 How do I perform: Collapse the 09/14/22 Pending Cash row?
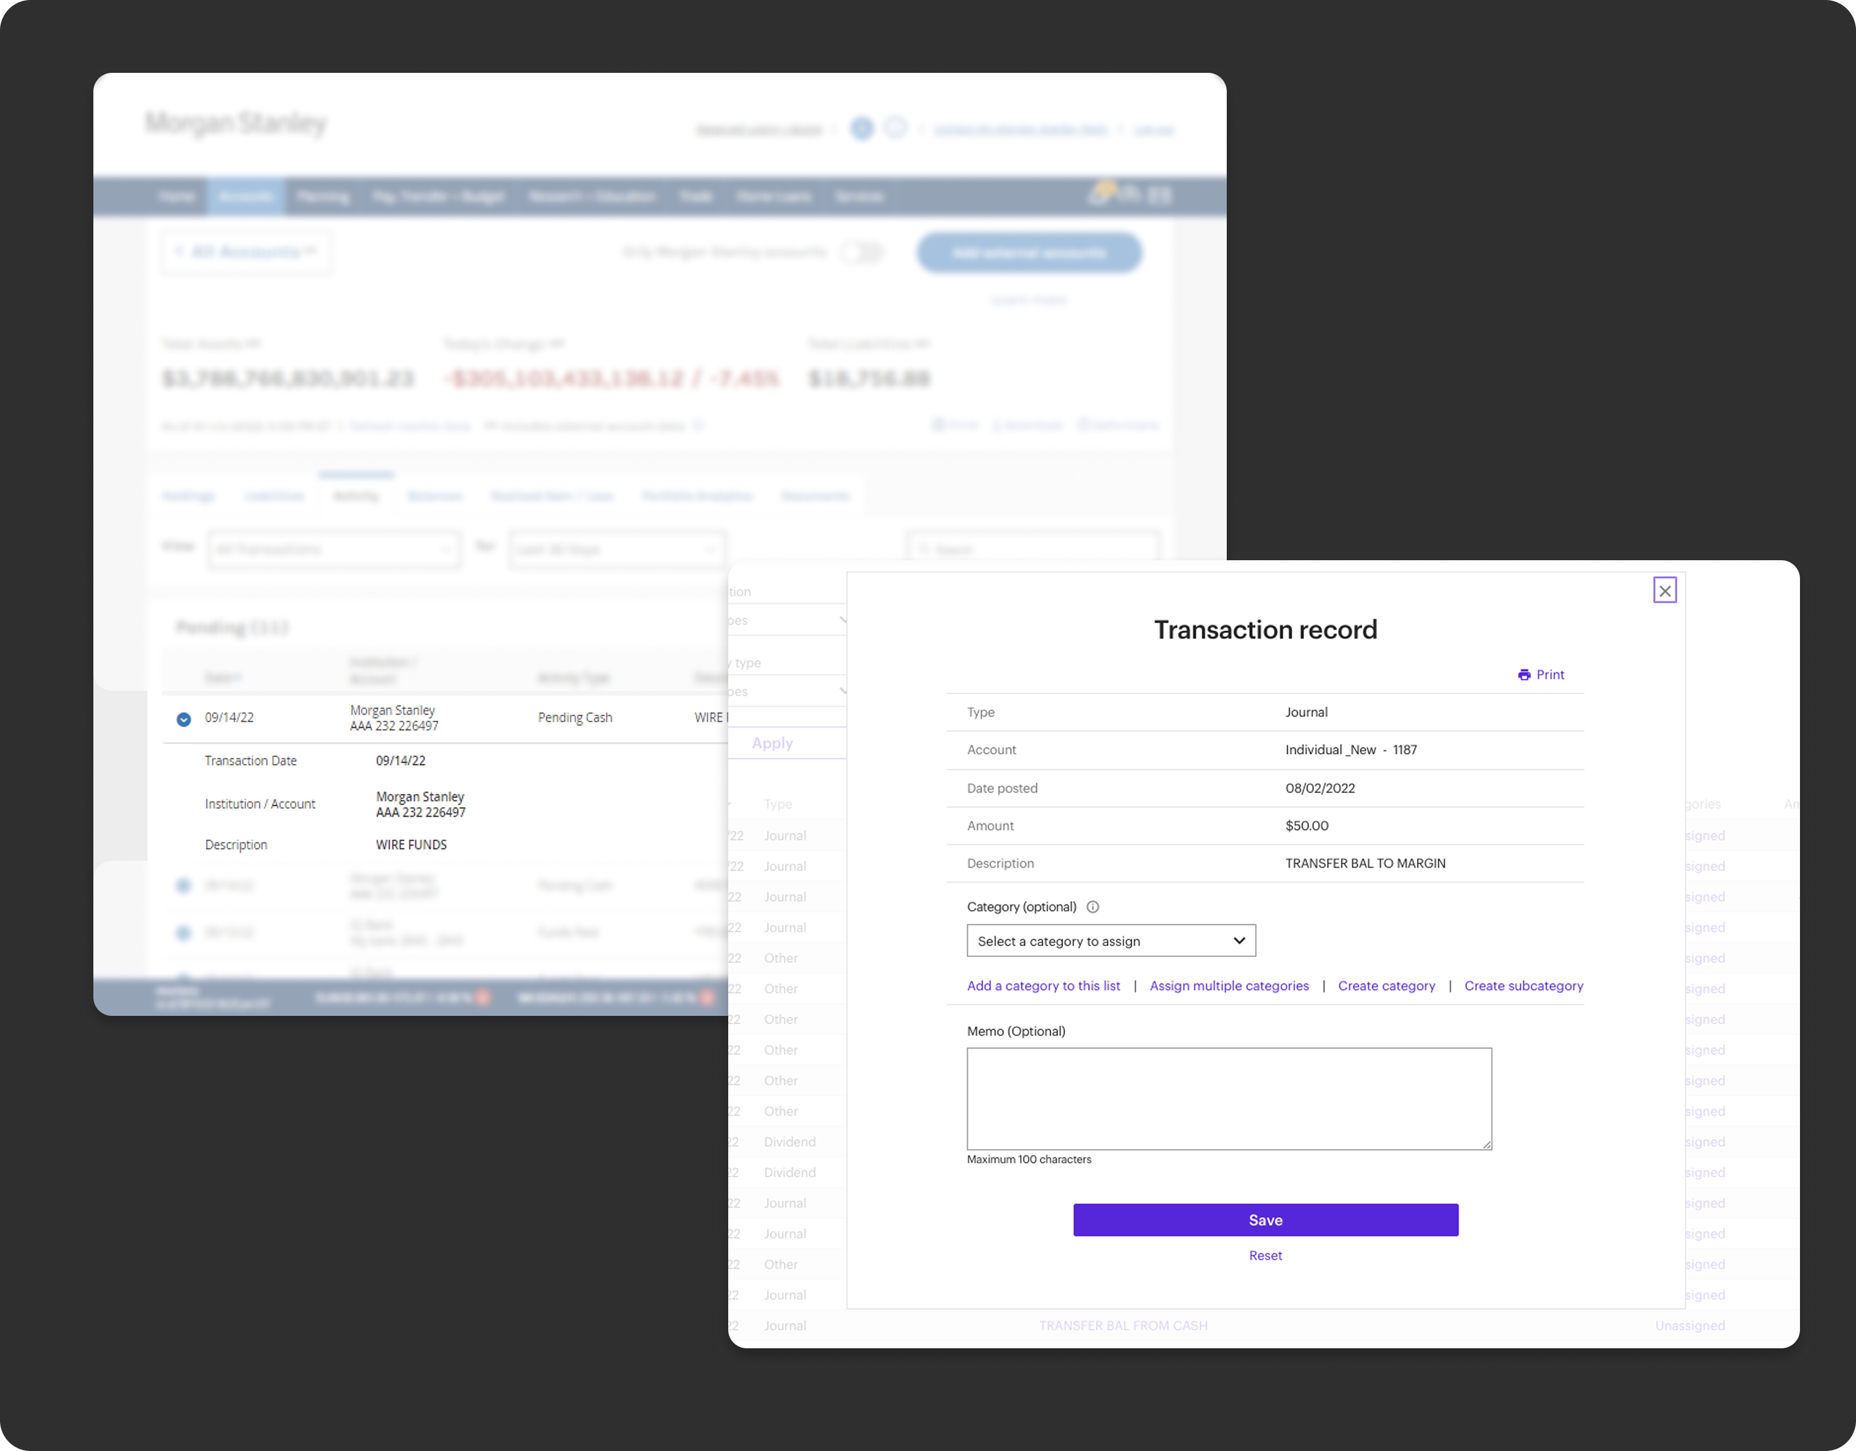pos(184,719)
